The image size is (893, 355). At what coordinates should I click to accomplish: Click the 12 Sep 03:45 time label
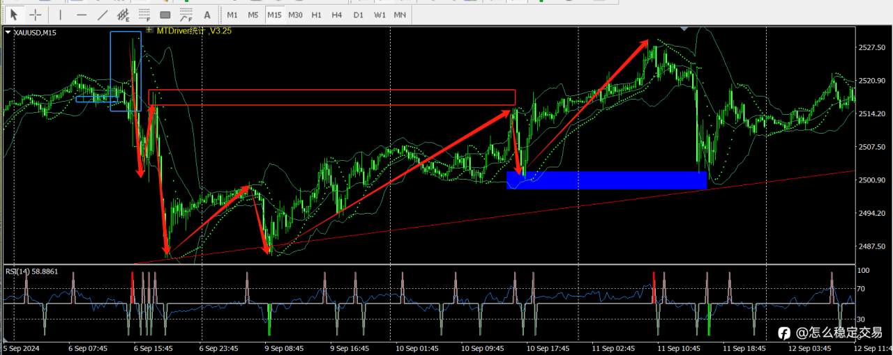tap(809, 348)
